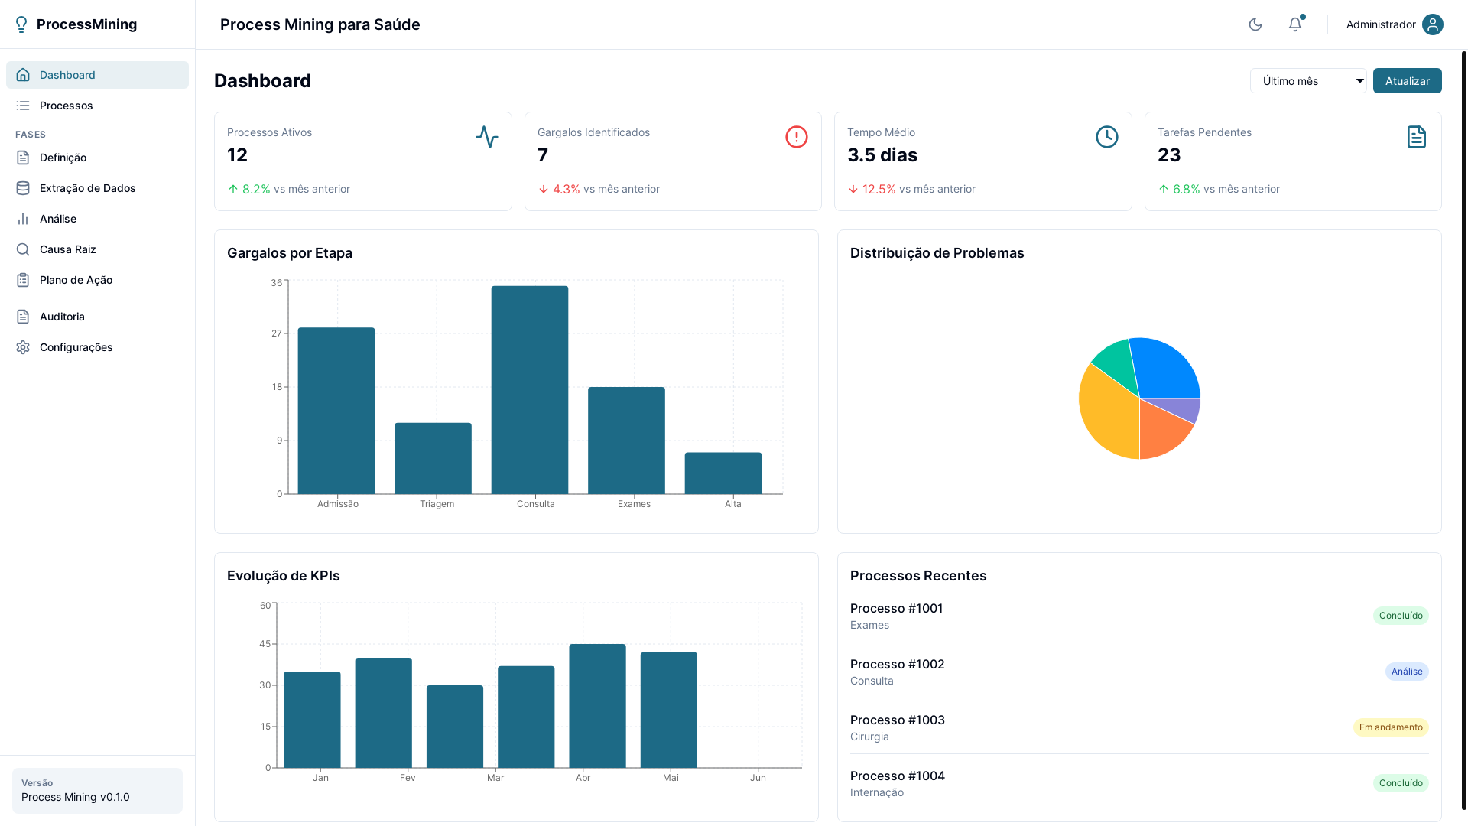Toggle dark mode with the moon icon
The width and height of the screenshot is (1468, 826).
click(1255, 24)
